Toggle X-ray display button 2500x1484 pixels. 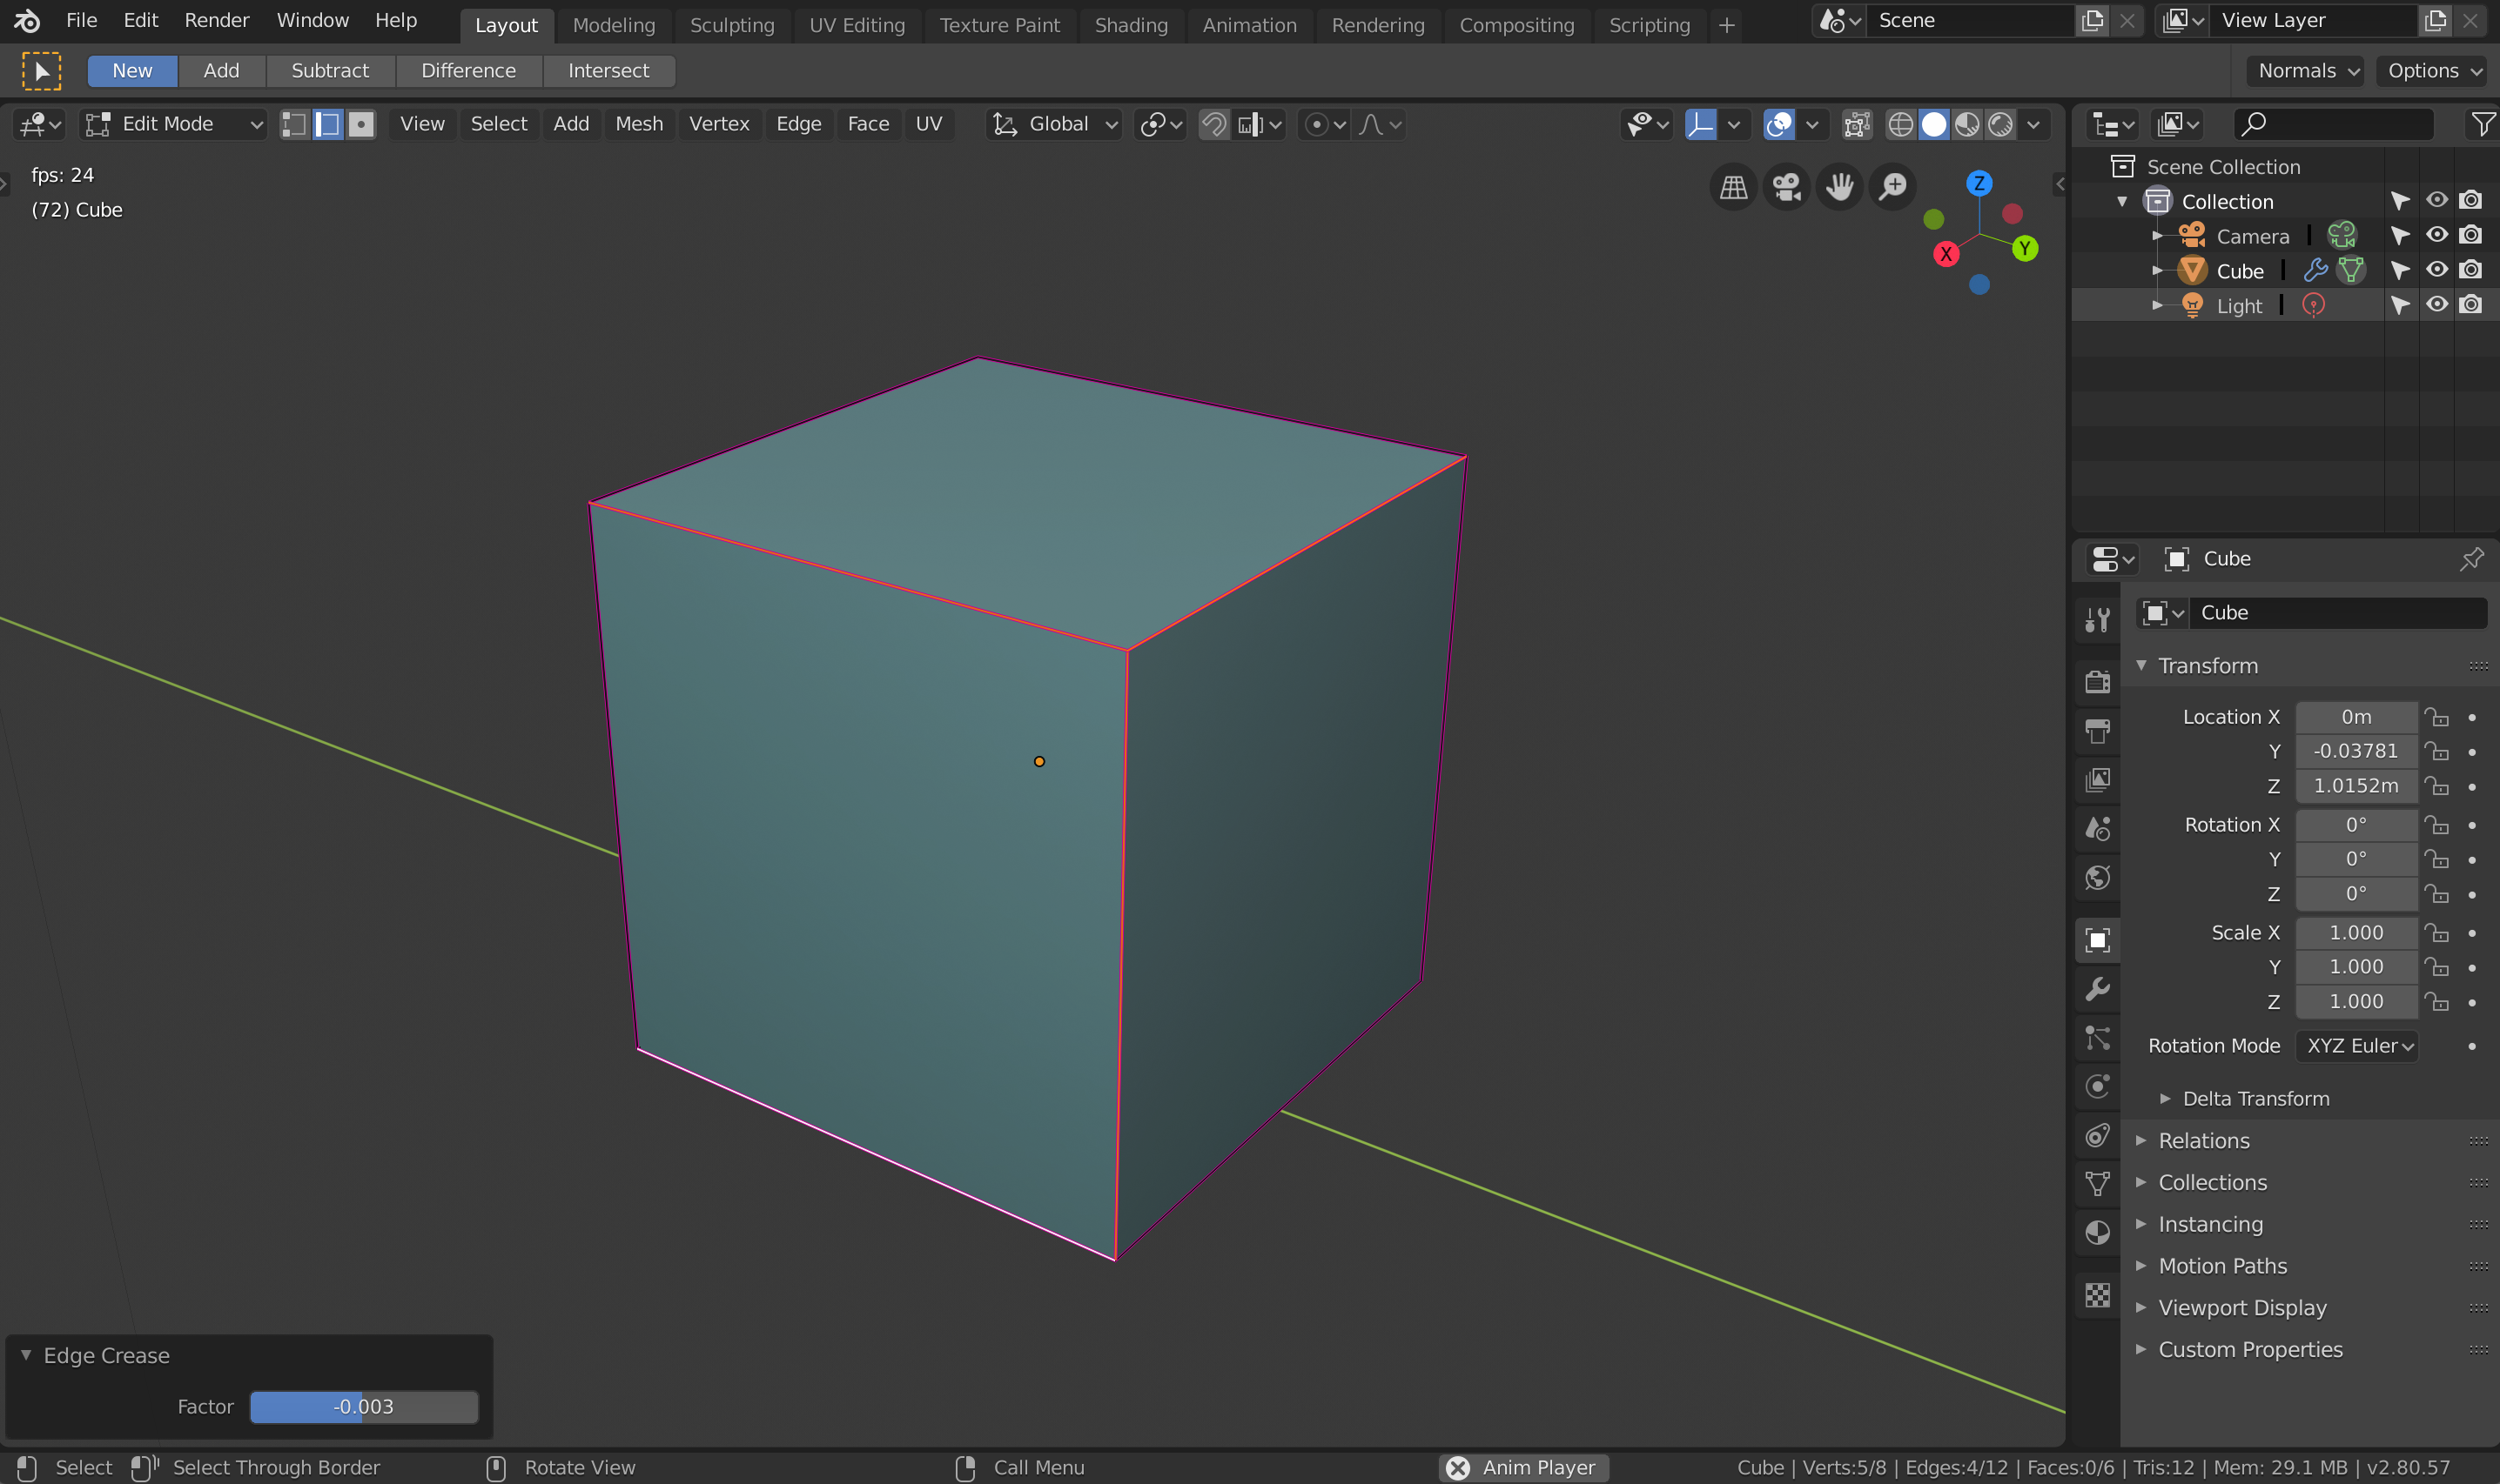coord(1857,124)
